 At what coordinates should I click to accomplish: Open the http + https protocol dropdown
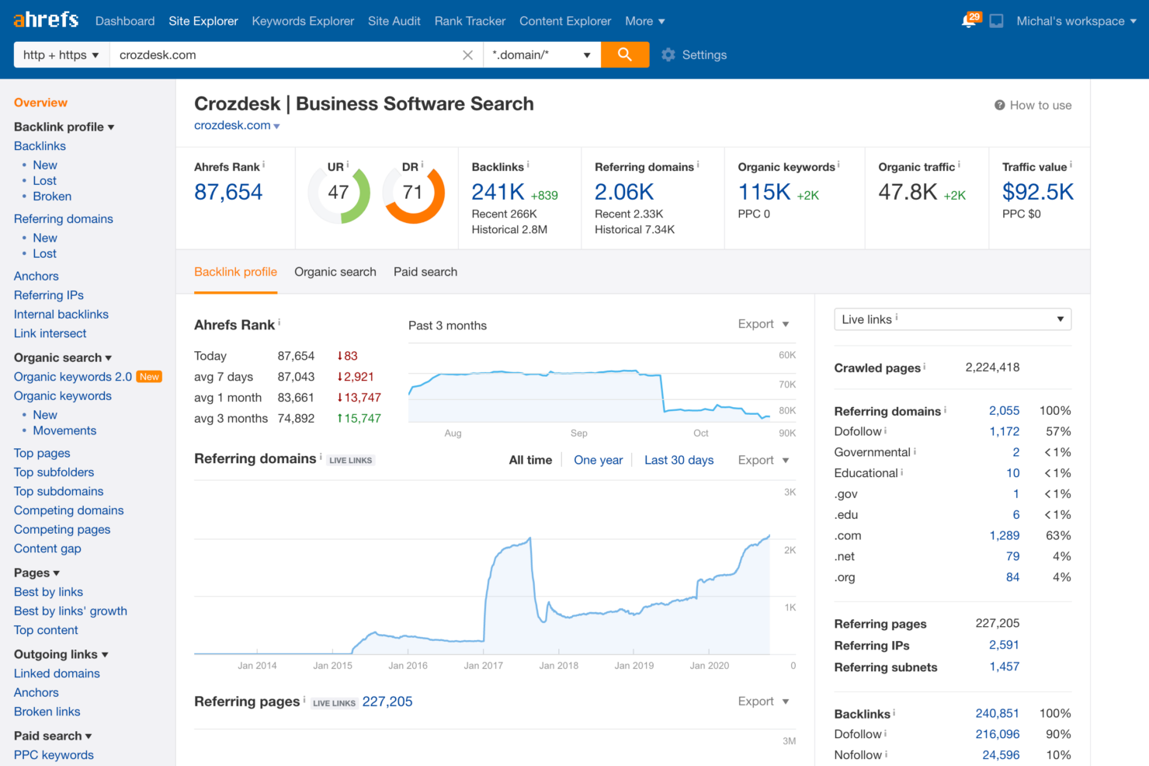pos(61,55)
